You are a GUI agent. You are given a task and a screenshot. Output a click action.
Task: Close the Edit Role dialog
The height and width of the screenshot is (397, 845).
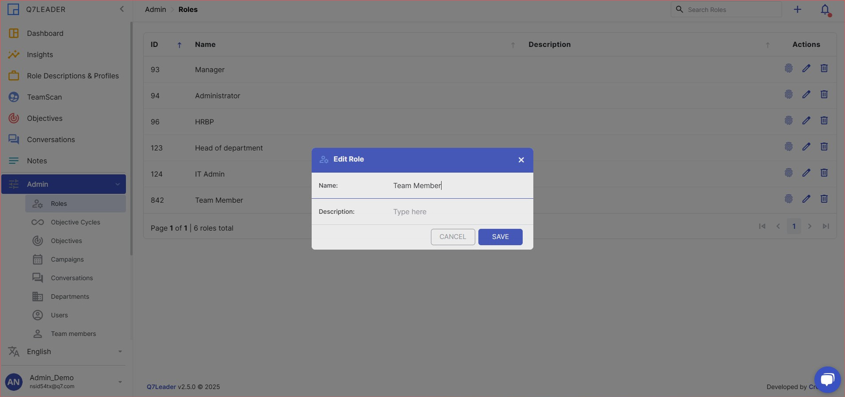pos(521,160)
